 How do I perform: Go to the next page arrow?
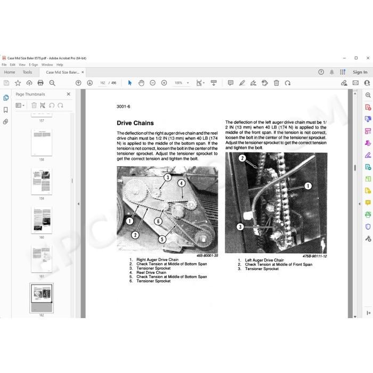pyautogui.click(x=90, y=83)
